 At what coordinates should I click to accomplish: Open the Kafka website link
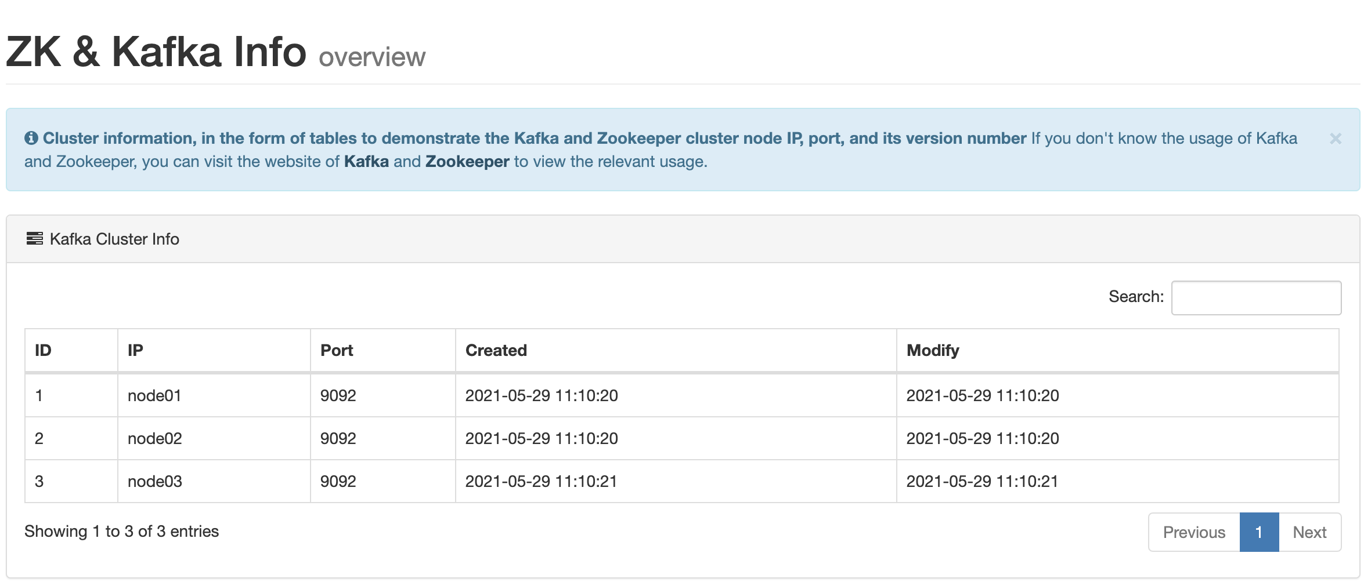click(x=366, y=162)
